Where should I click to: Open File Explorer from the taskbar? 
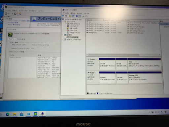[15, 114]
